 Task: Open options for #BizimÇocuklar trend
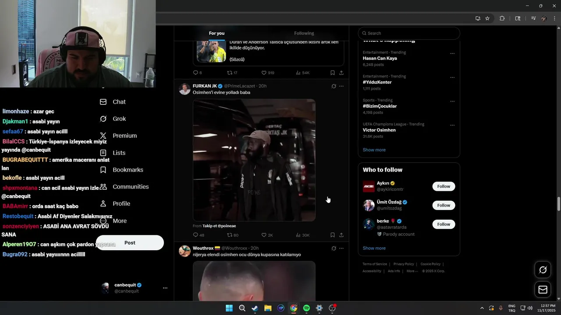[x=452, y=101]
